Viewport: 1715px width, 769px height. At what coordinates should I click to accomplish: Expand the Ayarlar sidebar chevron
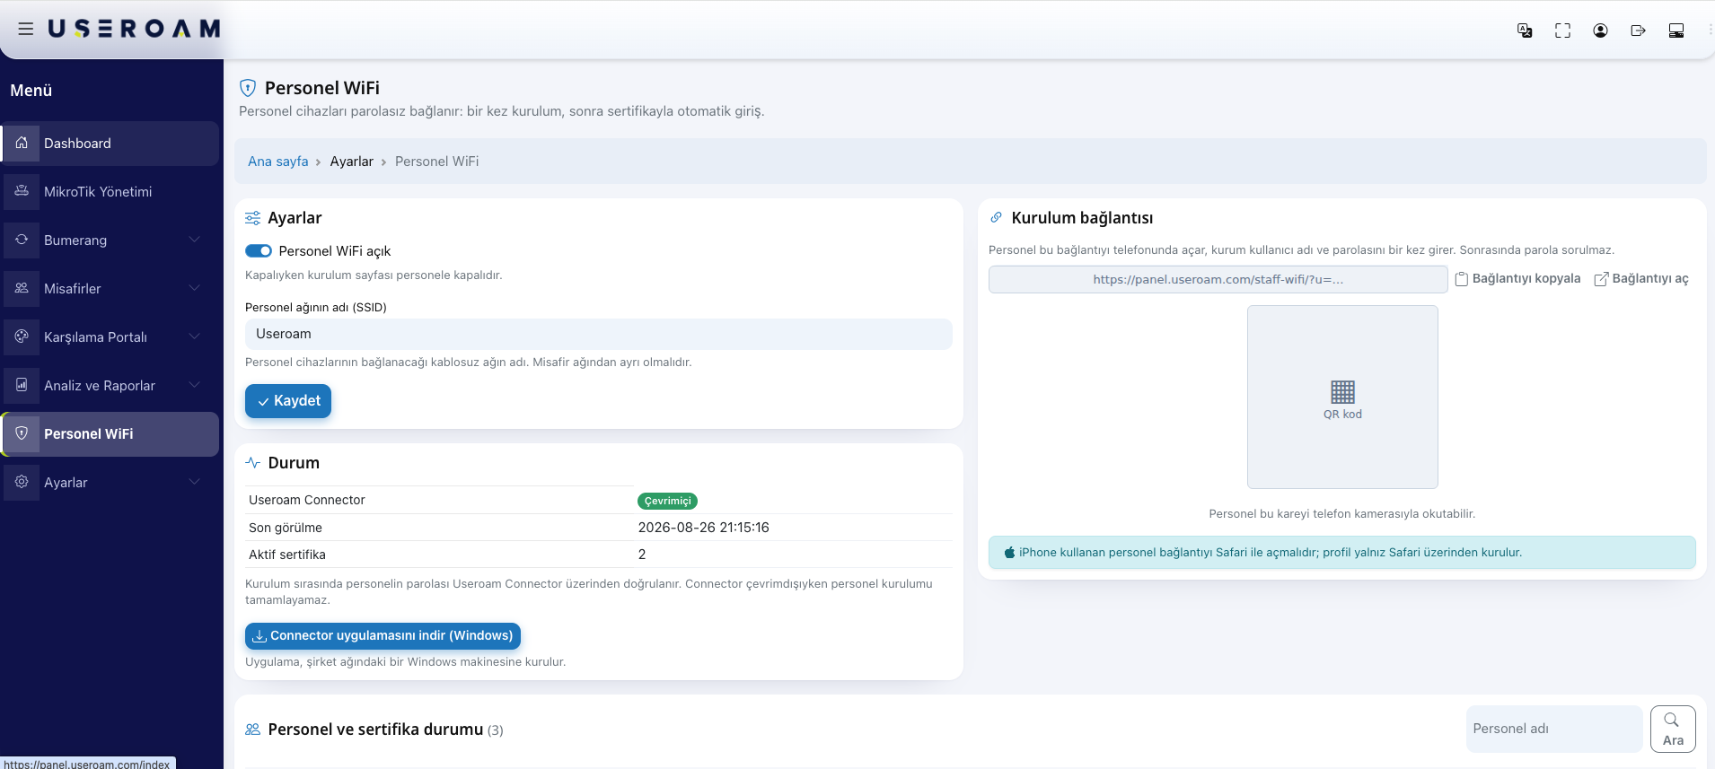click(x=195, y=482)
